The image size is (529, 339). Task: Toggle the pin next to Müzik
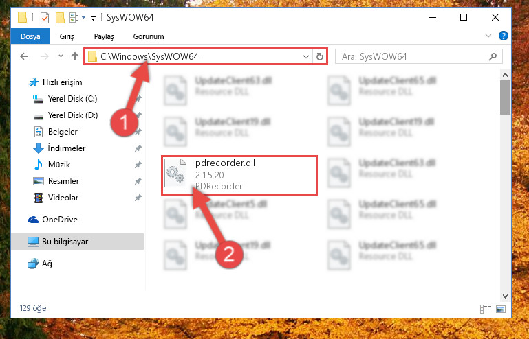point(138,165)
